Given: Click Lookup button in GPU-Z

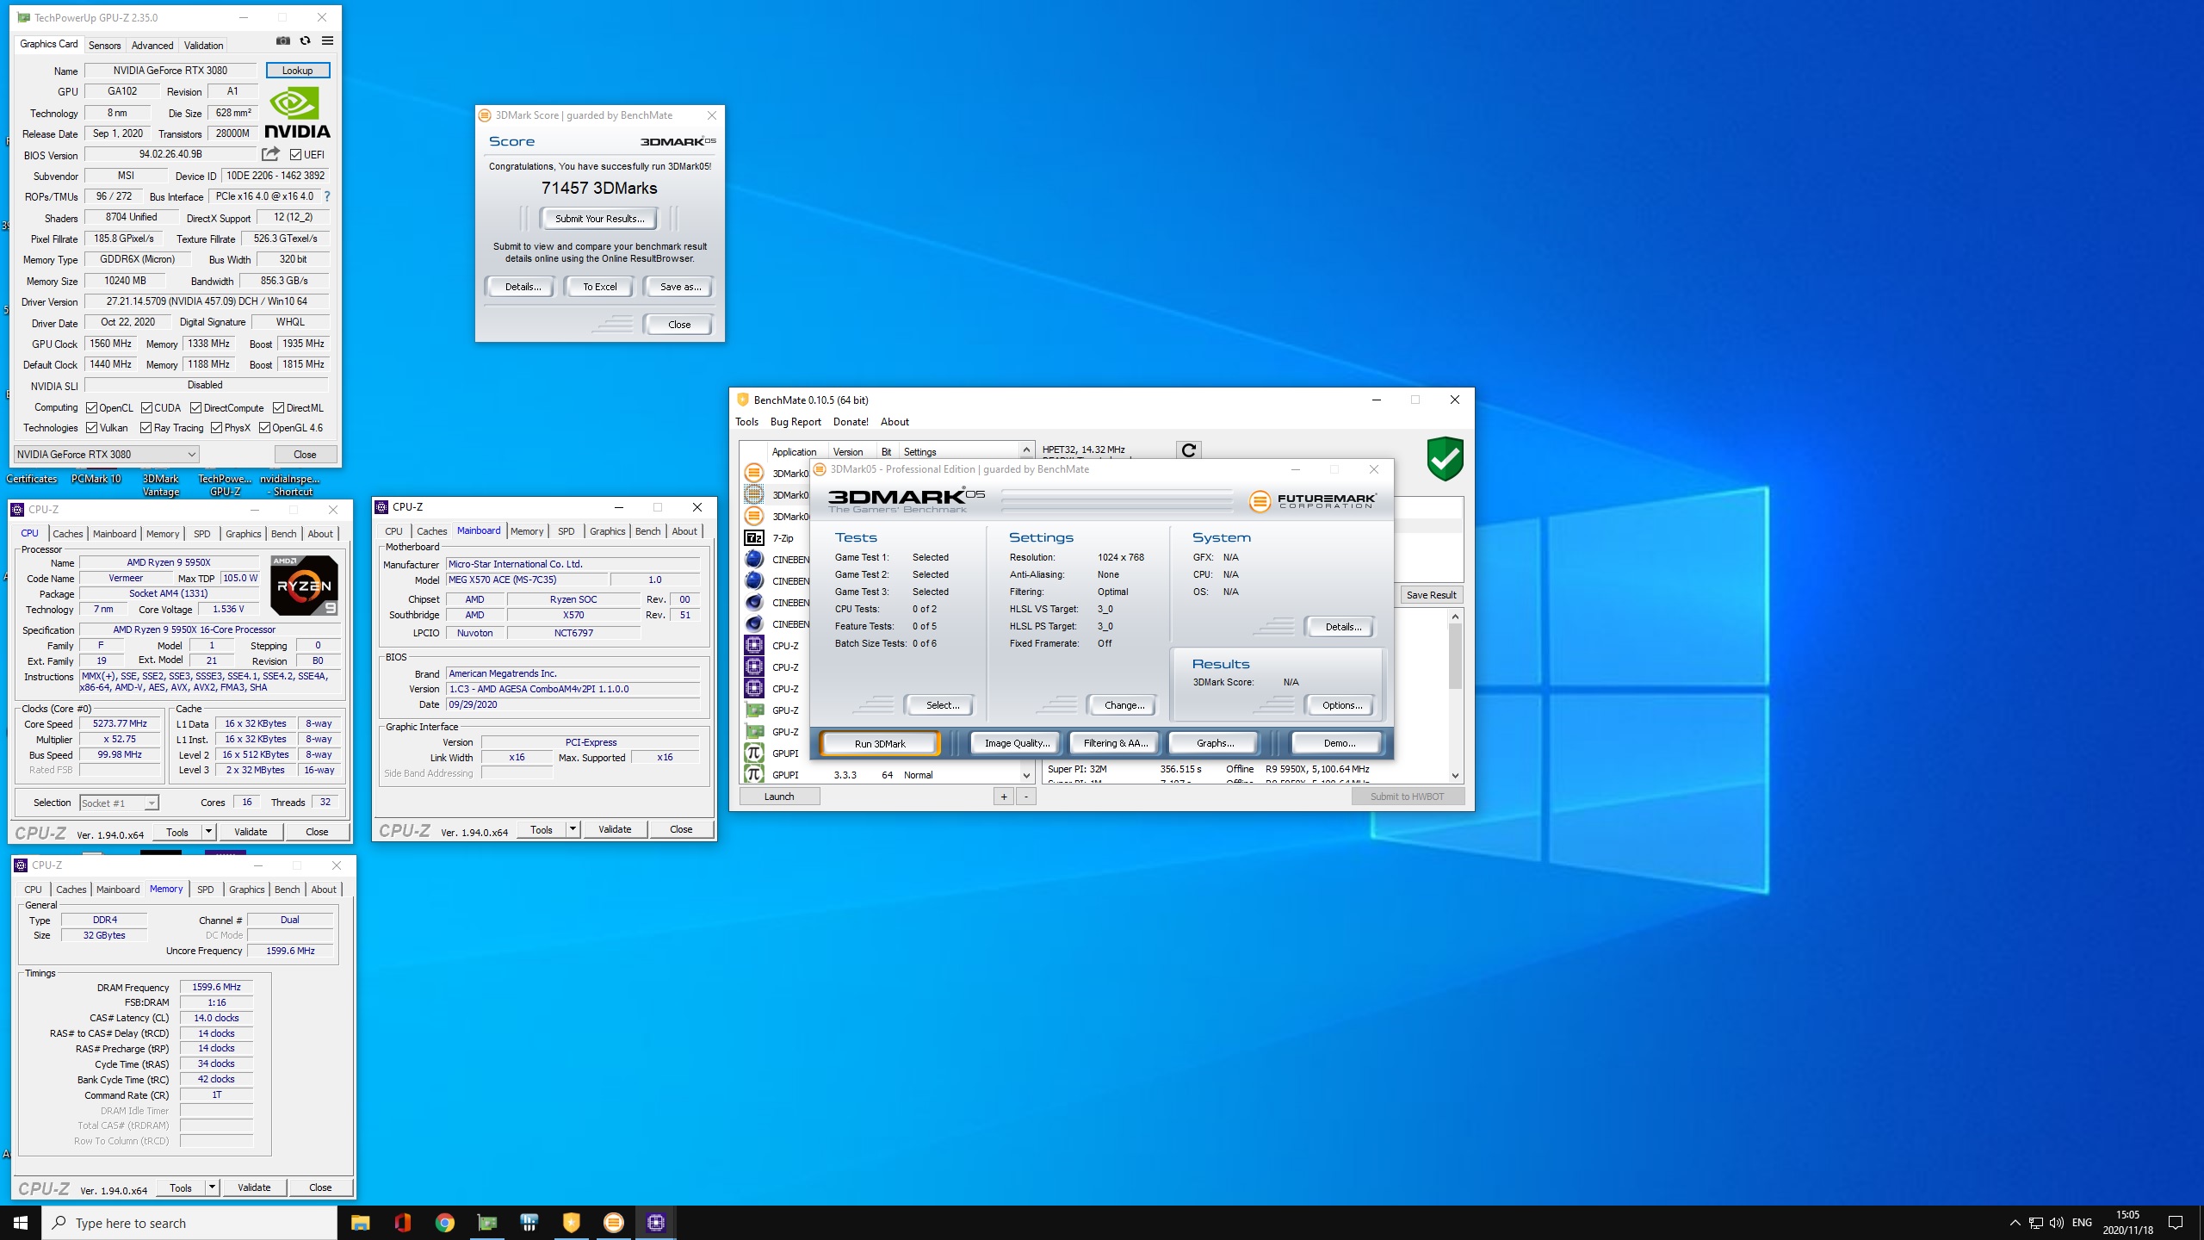Looking at the screenshot, I should click(298, 71).
